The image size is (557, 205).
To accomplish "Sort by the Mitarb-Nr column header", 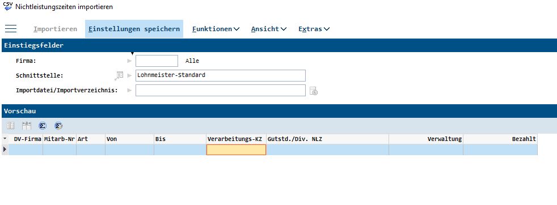I will point(60,139).
